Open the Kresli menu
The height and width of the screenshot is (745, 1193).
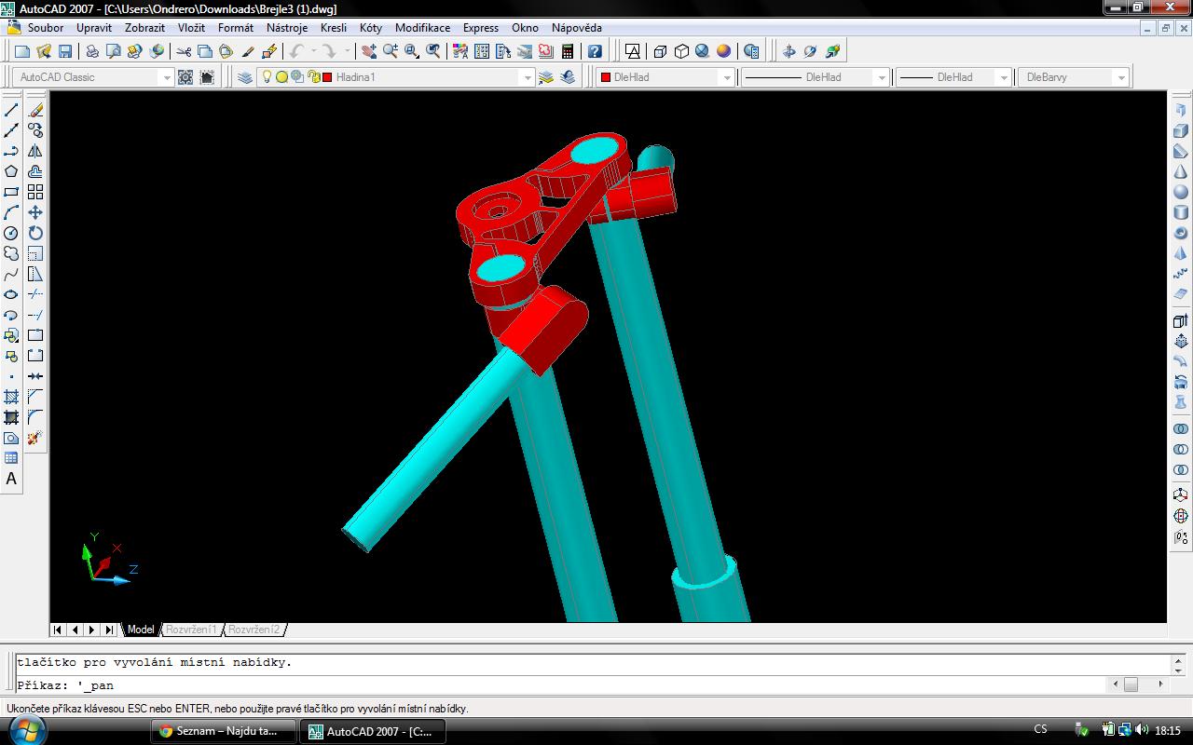click(x=333, y=28)
